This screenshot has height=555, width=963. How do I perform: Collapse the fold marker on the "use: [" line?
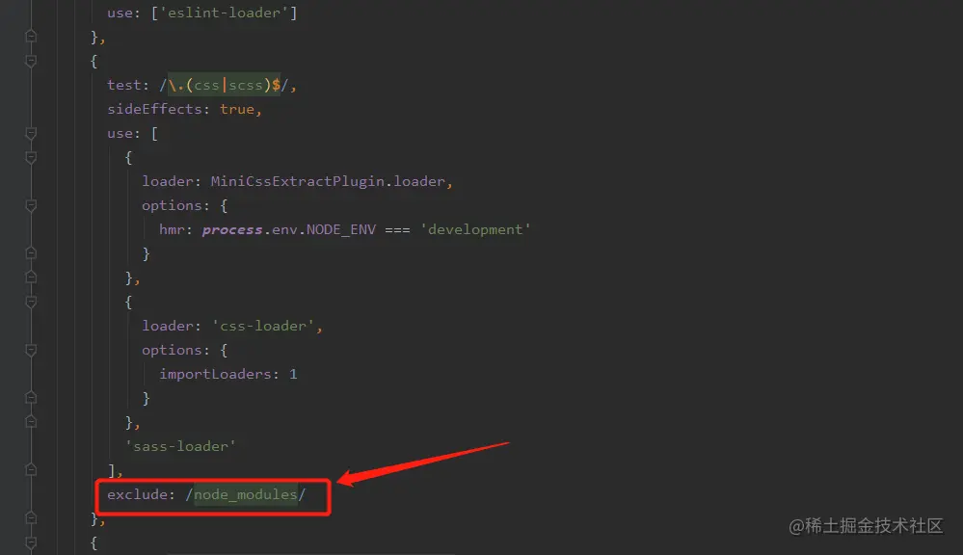click(31, 133)
